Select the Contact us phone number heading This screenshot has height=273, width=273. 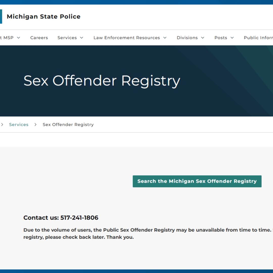pos(61,218)
